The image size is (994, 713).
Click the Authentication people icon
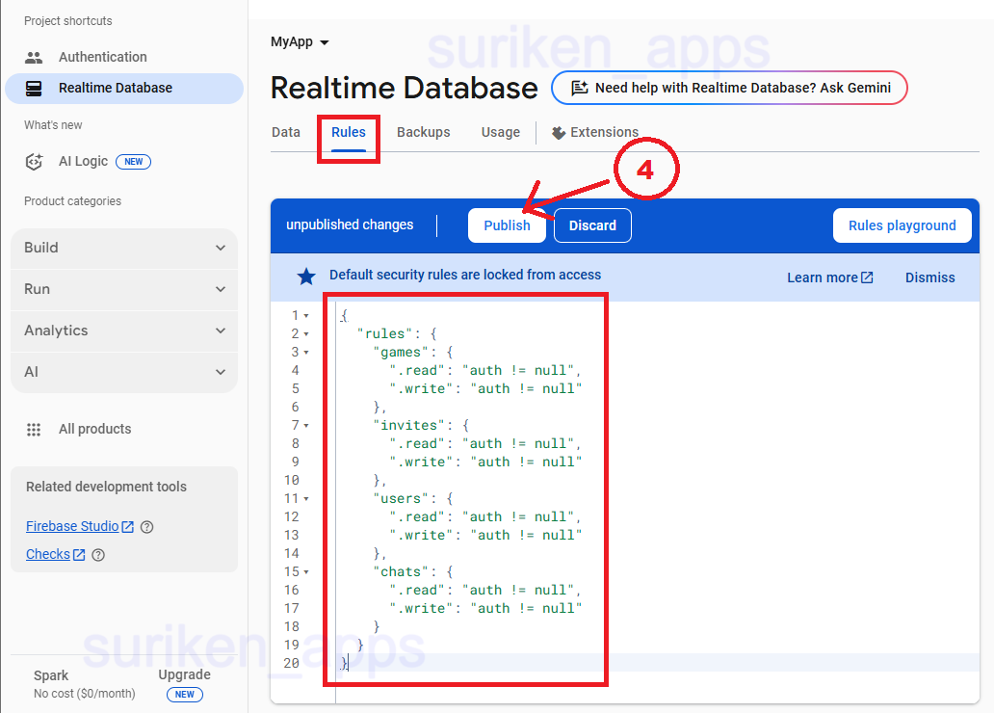[x=34, y=57]
